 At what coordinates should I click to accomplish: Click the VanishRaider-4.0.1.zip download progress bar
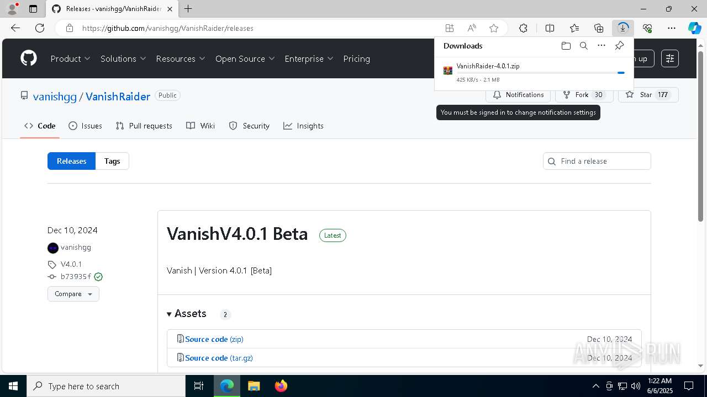pos(540,73)
